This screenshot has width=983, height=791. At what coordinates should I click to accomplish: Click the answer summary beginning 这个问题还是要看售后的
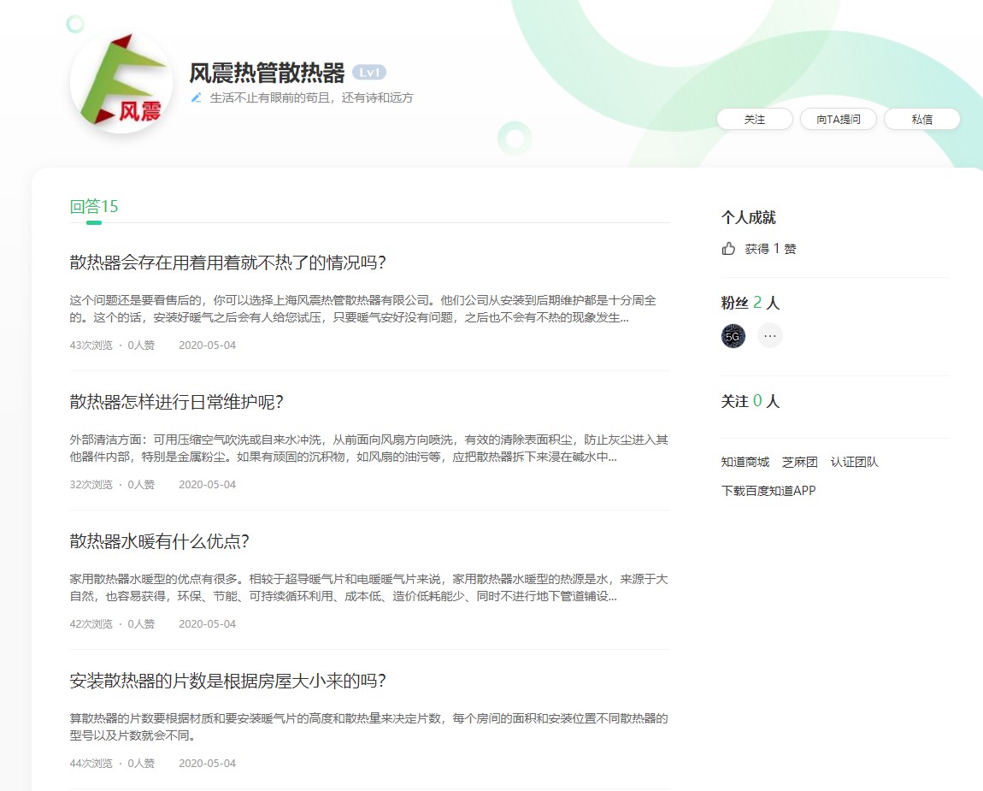[x=363, y=309]
